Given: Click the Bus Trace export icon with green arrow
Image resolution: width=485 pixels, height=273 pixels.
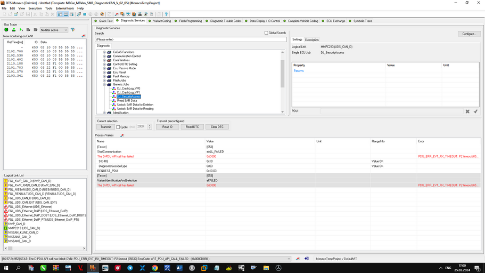Looking at the screenshot, I should click(x=14, y=30).
